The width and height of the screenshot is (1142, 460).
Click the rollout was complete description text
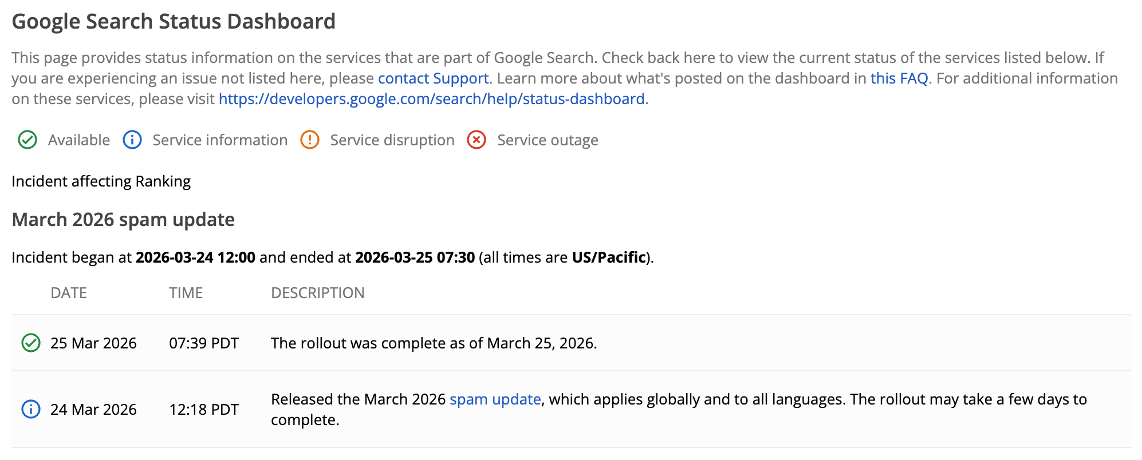[x=434, y=343]
